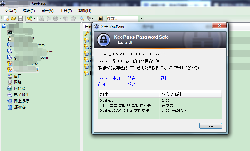
Task: Click the Show entries toolbar icon
Action: coord(89,18)
